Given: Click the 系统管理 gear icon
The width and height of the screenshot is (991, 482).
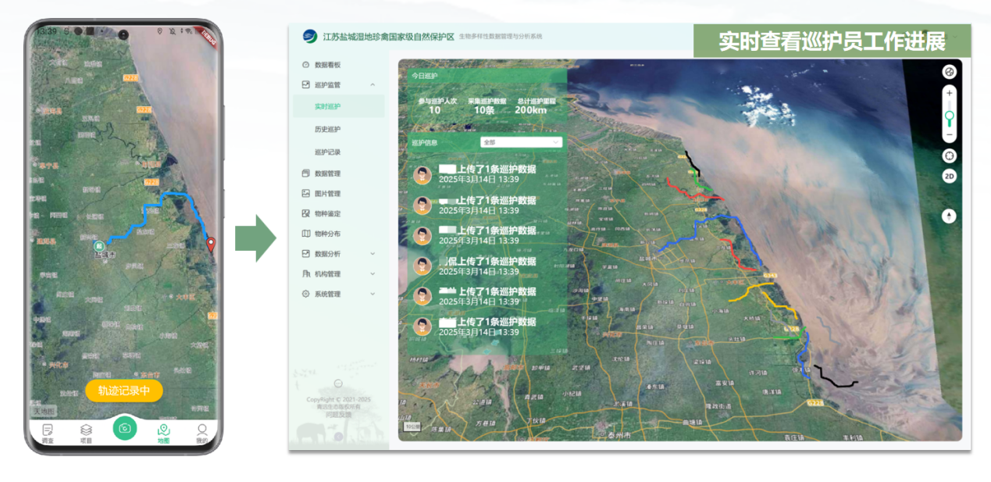Looking at the screenshot, I should (306, 295).
